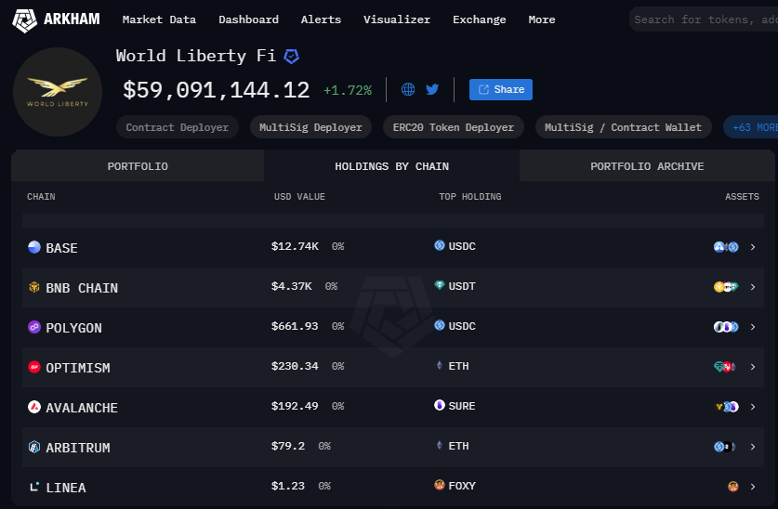Click the Avalanche chain icon
The height and width of the screenshot is (509, 778).
click(x=34, y=408)
